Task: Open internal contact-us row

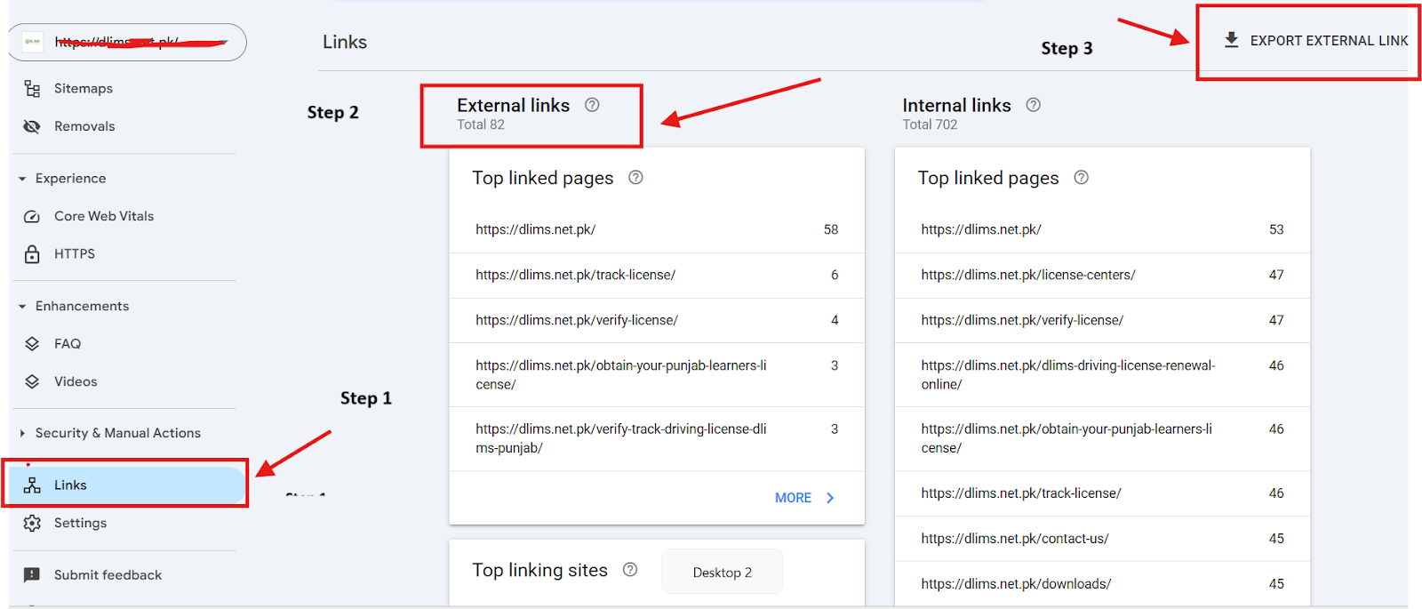Action: [1102, 539]
